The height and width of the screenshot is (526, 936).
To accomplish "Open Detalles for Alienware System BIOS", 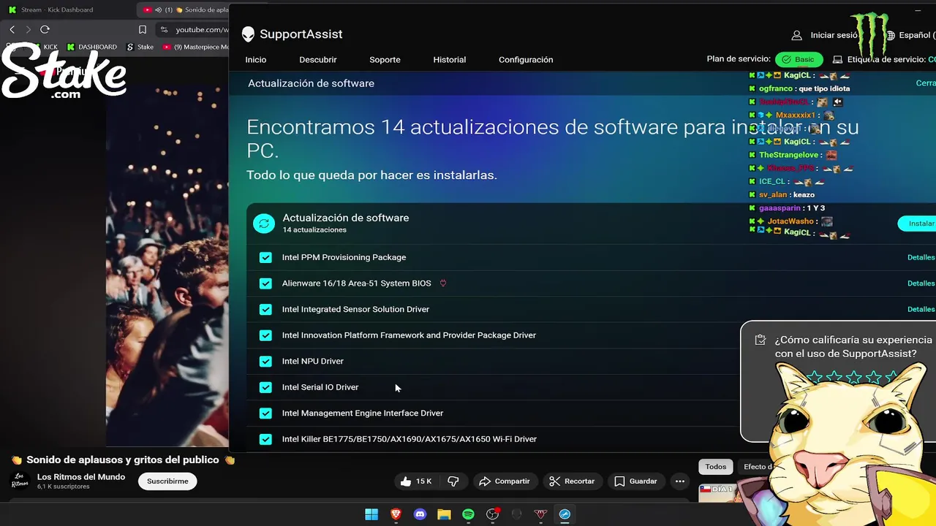I will coord(921,283).
